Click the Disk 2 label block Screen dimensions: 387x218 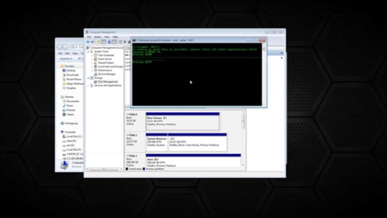coord(135,160)
